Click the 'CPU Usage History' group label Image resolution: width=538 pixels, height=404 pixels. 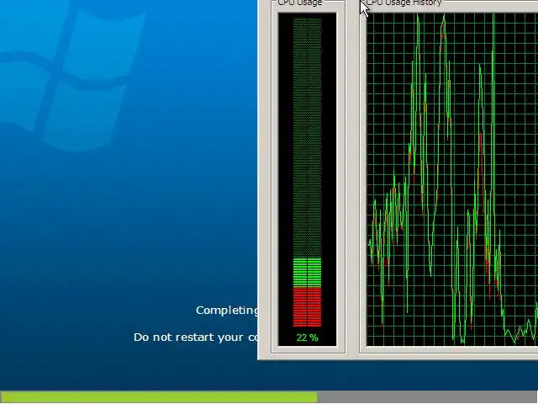click(x=403, y=3)
